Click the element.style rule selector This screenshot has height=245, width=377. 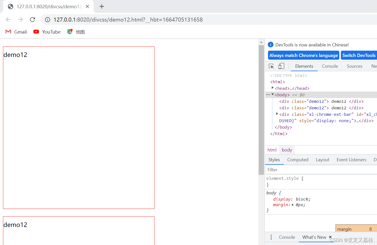coord(283,178)
